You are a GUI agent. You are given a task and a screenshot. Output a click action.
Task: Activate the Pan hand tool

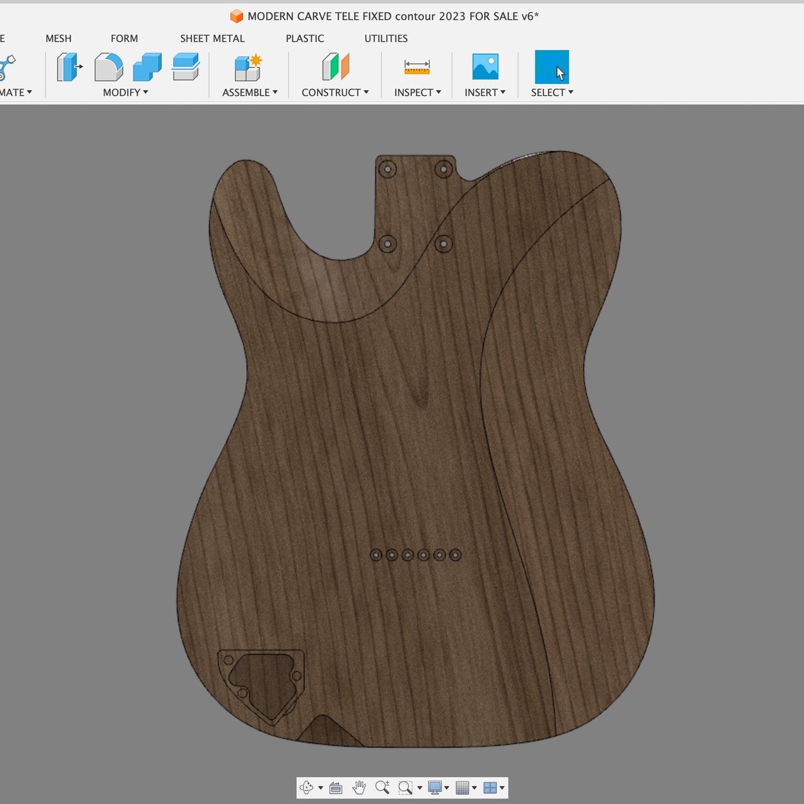click(x=359, y=787)
